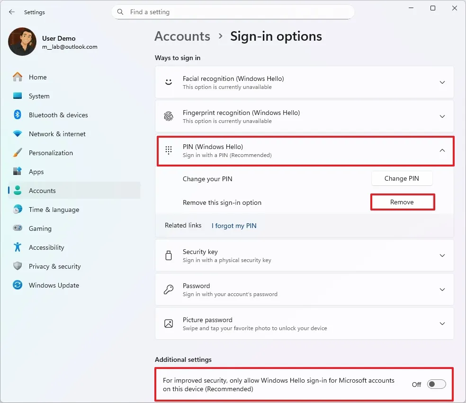Expand Fingerprint recognition options
This screenshot has width=466, height=403.
click(x=442, y=116)
